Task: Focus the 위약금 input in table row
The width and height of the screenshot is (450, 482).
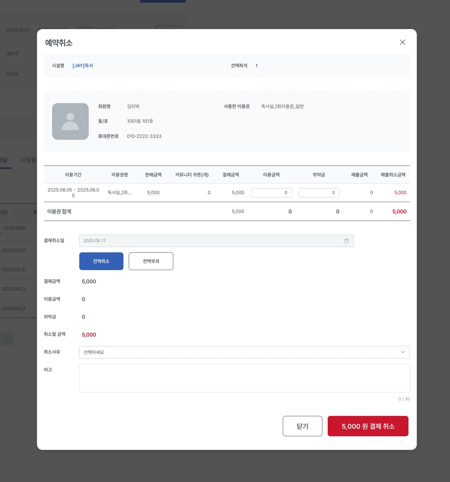Action: click(319, 193)
